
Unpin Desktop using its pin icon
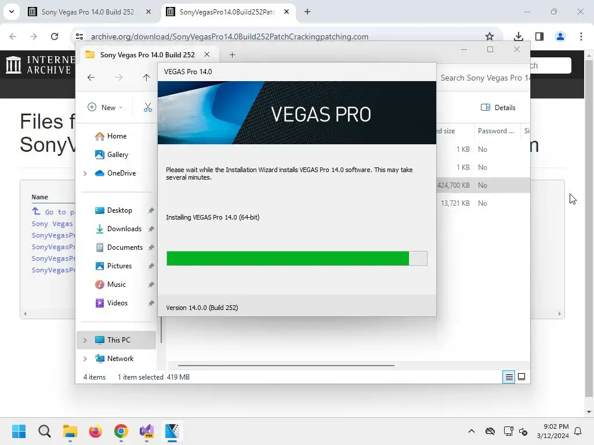click(151, 210)
